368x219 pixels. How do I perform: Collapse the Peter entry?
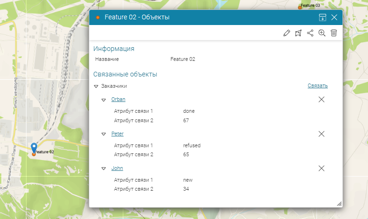pyautogui.click(x=104, y=134)
